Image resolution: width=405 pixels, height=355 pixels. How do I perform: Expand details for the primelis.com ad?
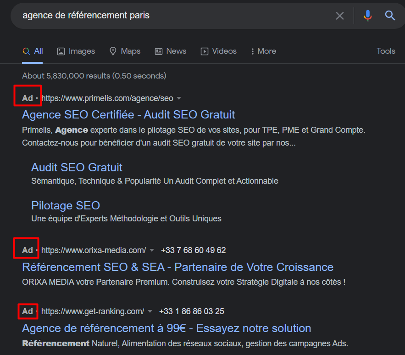point(178,98)
